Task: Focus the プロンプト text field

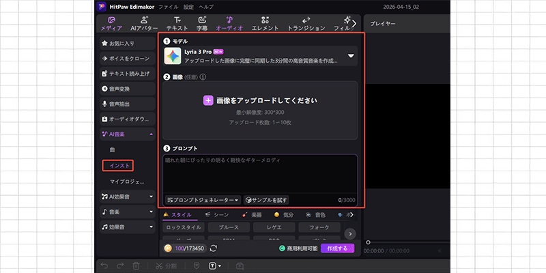Action: (260, 173)
